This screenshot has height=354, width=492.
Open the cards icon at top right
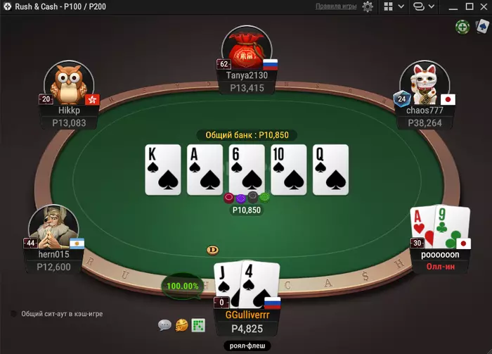pyautogui.click(x=482, y=26)
